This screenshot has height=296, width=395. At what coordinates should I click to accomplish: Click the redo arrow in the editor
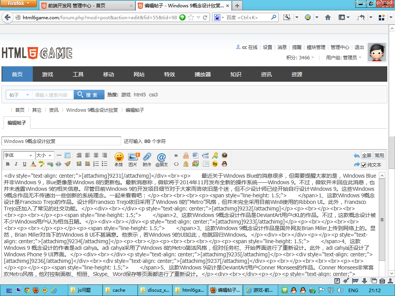(x=356, y=165)
